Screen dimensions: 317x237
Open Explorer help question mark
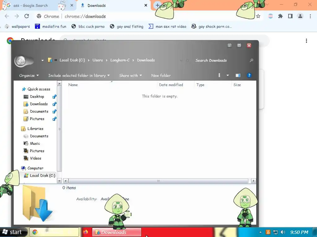coord(249,75)
